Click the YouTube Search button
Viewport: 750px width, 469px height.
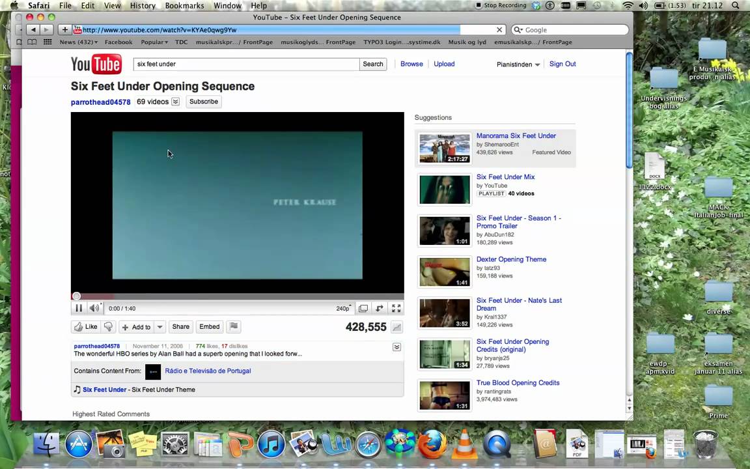point(373,64)
